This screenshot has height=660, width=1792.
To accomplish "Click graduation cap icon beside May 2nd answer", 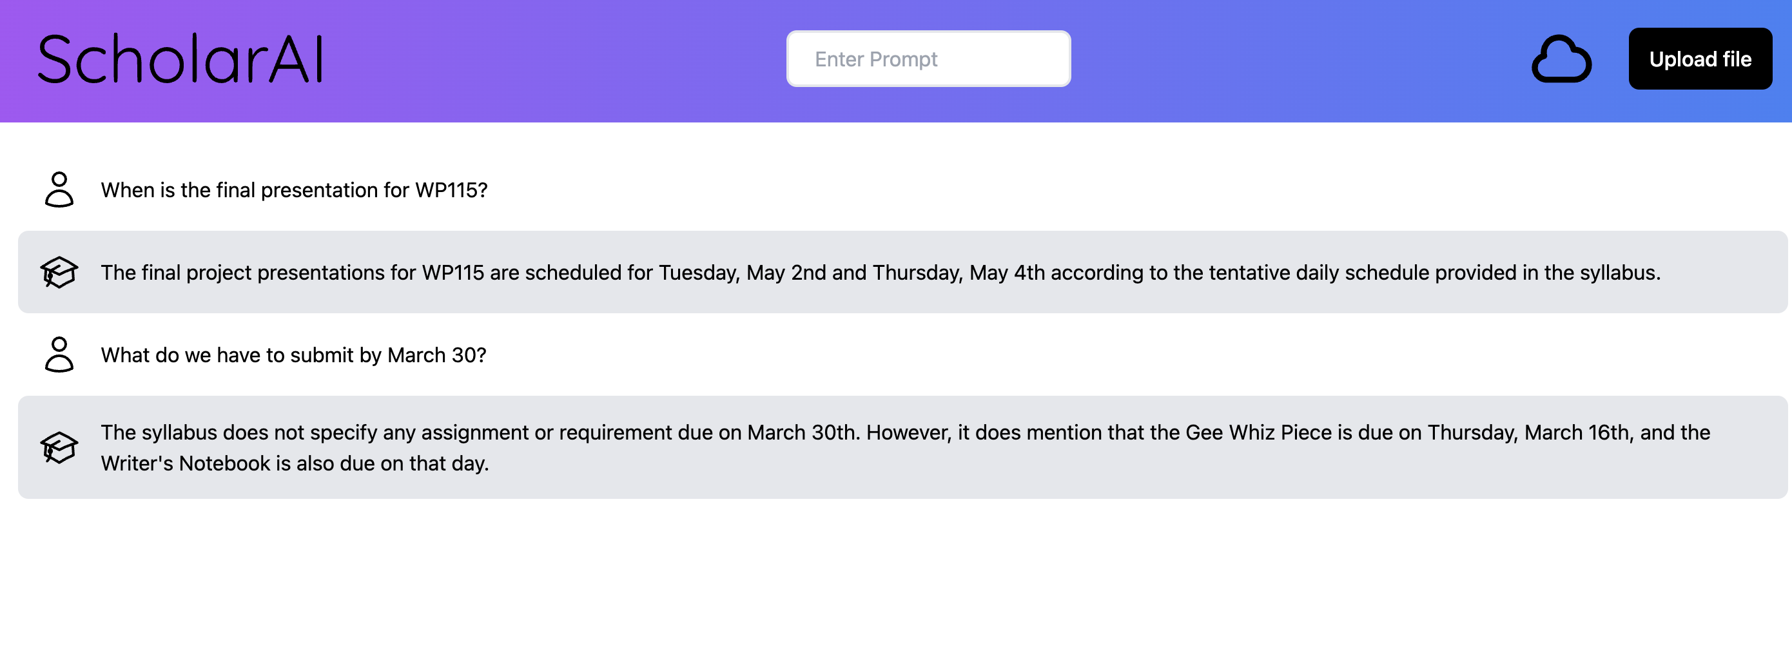I will click(59, 272).
